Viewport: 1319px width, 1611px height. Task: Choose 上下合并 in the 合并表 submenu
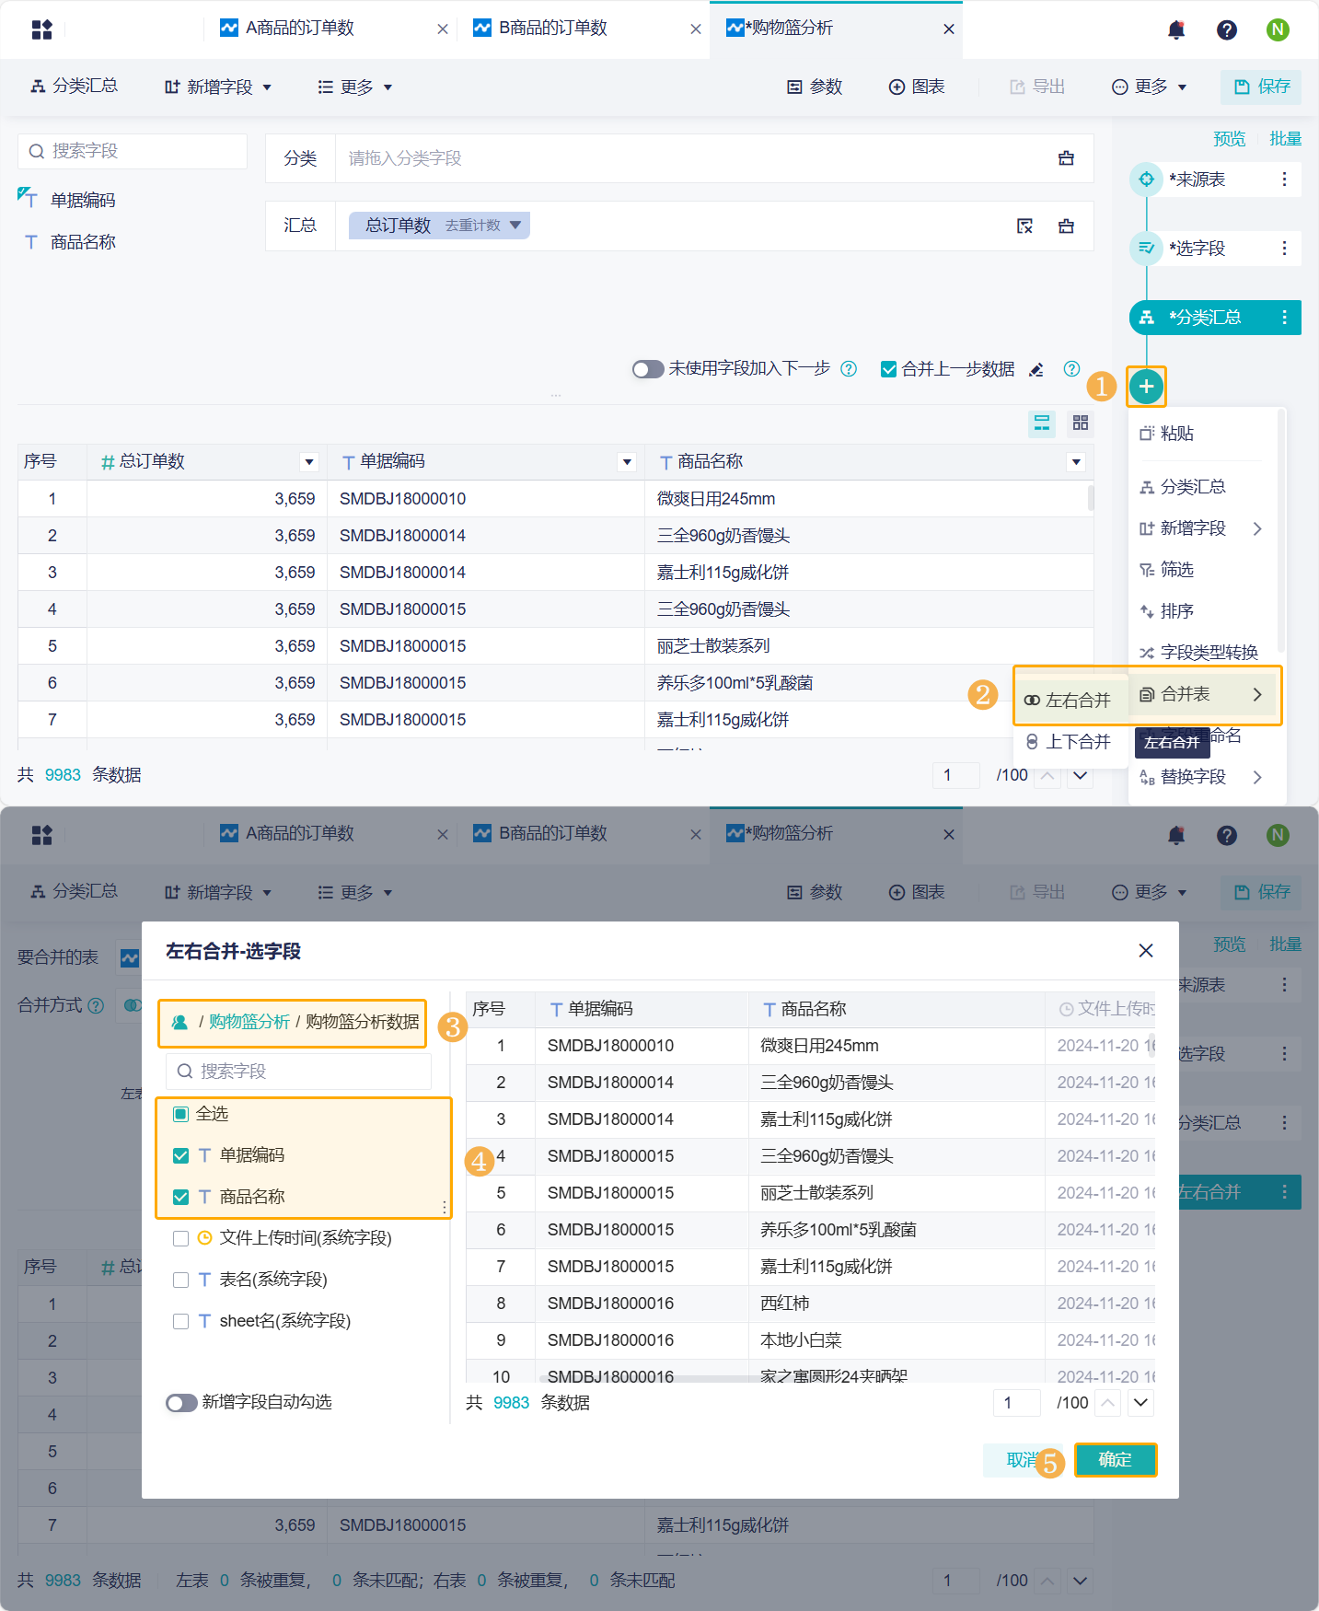(x=1070, y=742)
